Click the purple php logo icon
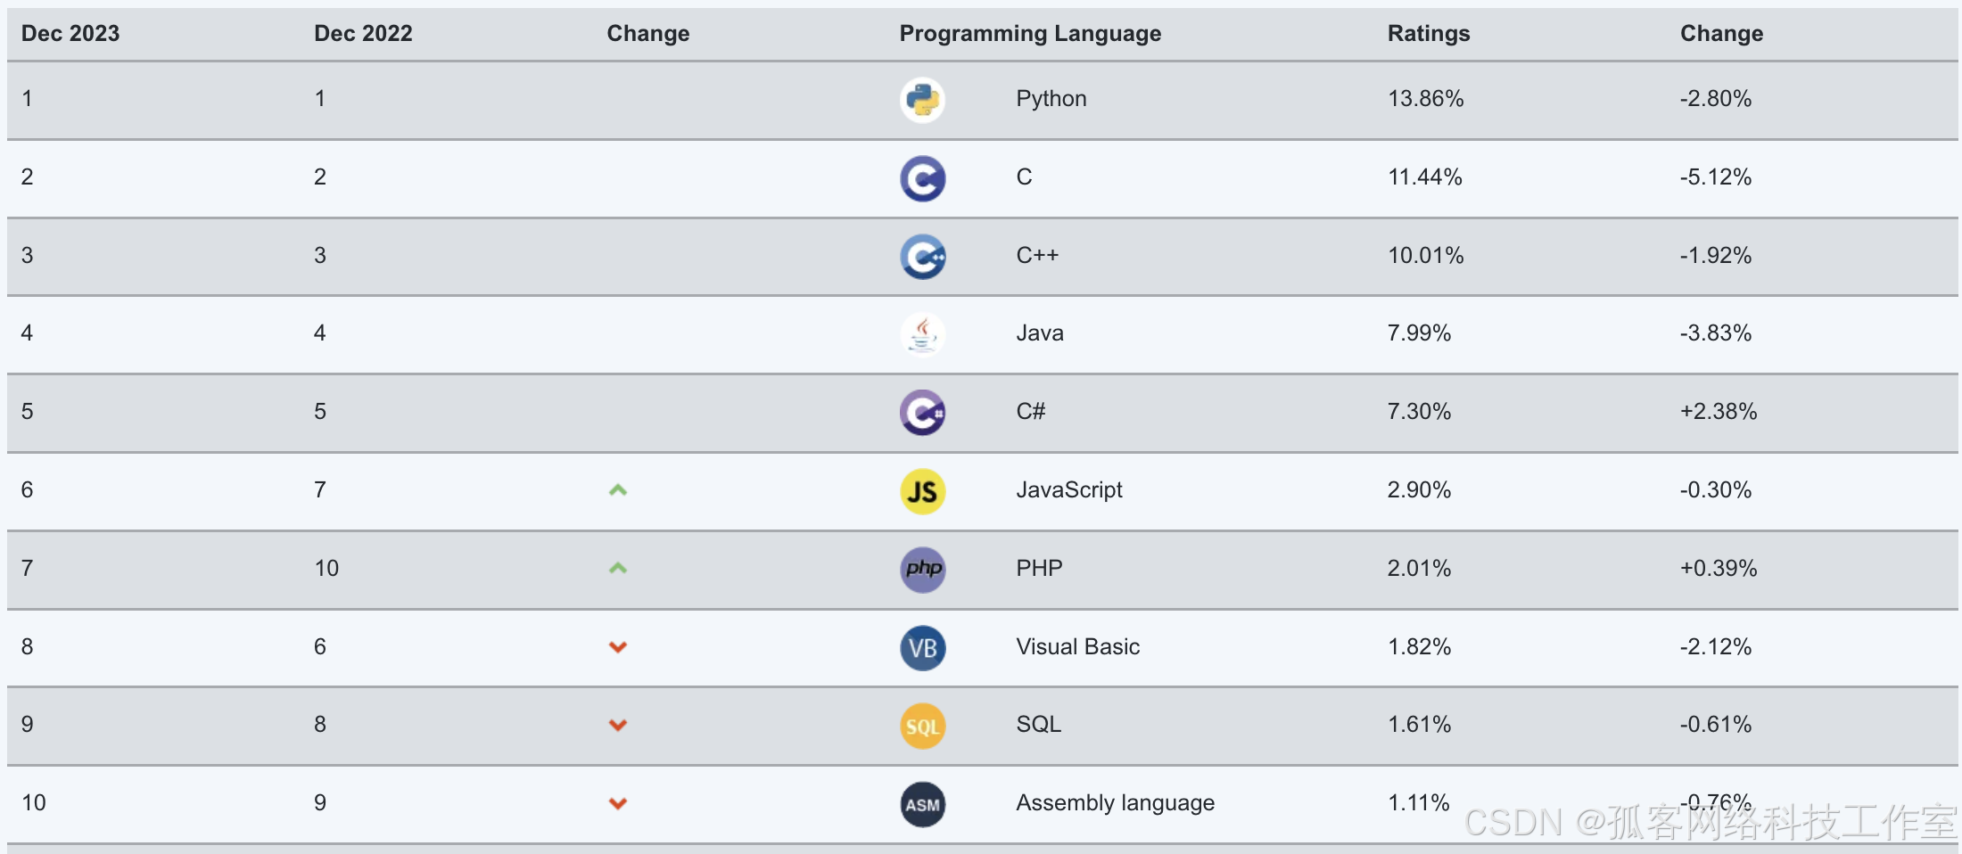Screen dimensions: 1962x854 [922, 570]
